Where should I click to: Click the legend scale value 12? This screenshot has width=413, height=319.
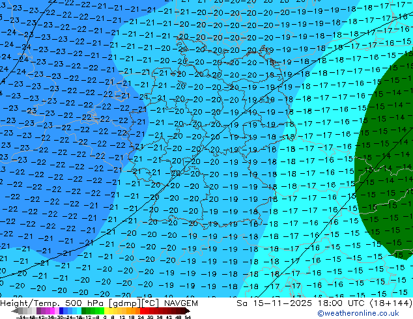coord(122,317)
